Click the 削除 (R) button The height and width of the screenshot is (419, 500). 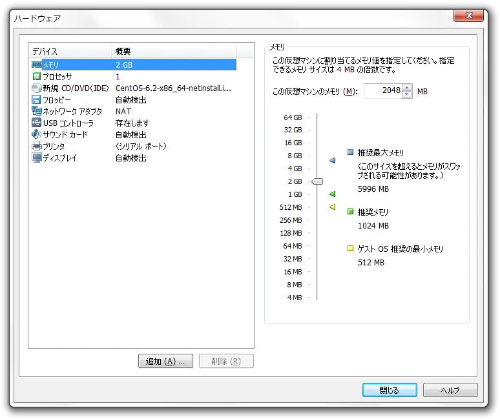226,361
